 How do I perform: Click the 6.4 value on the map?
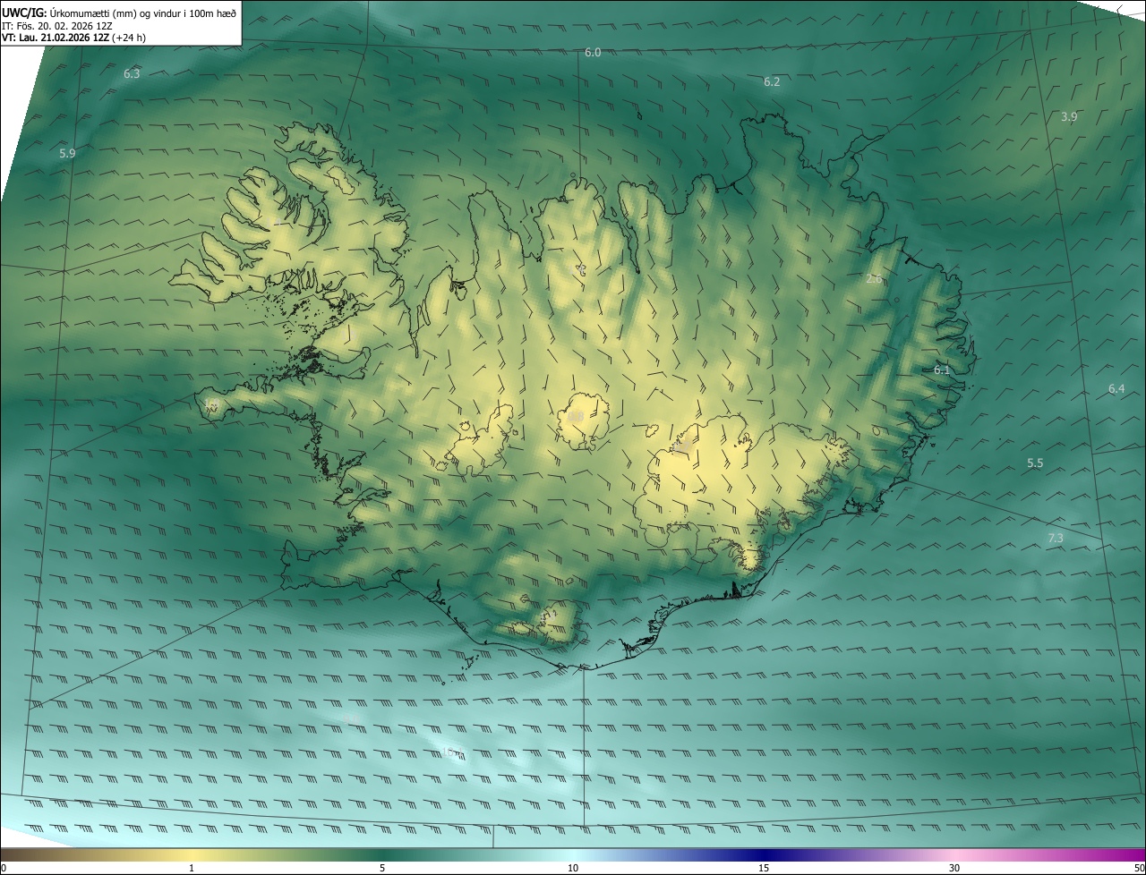point(1116,388)
